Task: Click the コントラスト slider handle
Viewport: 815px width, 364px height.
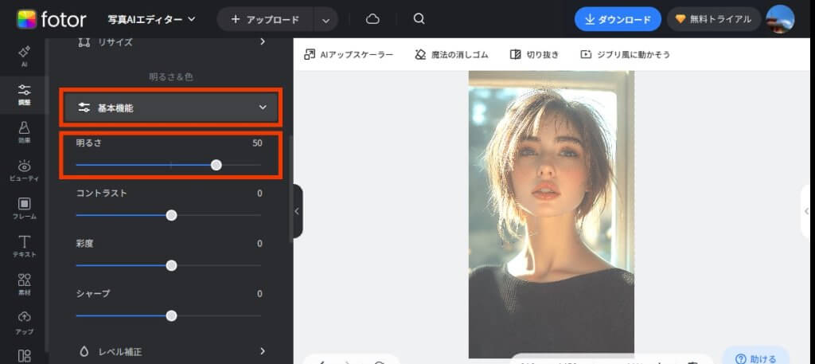Action: coord(171,215)
